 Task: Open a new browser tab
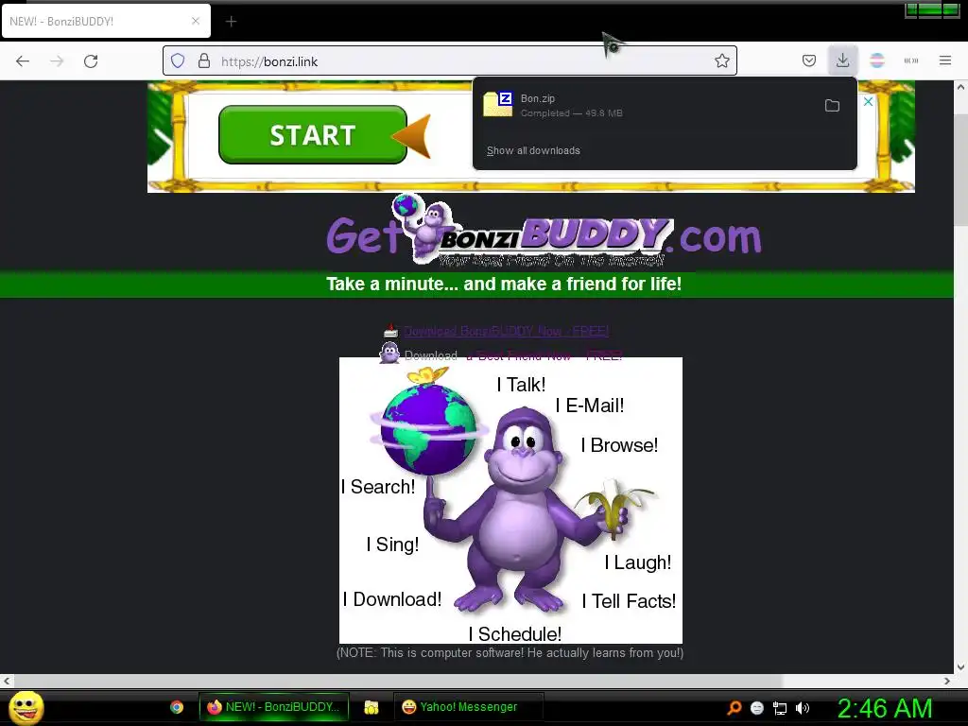click(x=231, y=22)
